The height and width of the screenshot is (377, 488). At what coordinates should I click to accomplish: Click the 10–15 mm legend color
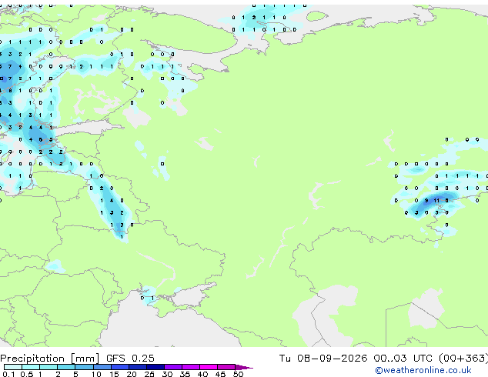pyautogui.click(x=102, y=367)
